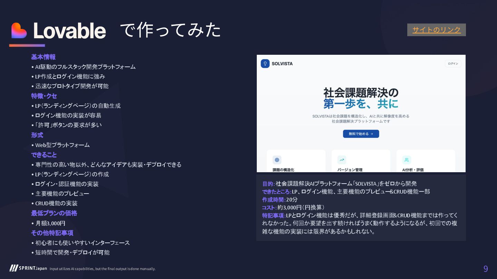Click '社会課題解決の' headline in preview
This screenshot has height=279, width=497.
(x=361, y=92)
